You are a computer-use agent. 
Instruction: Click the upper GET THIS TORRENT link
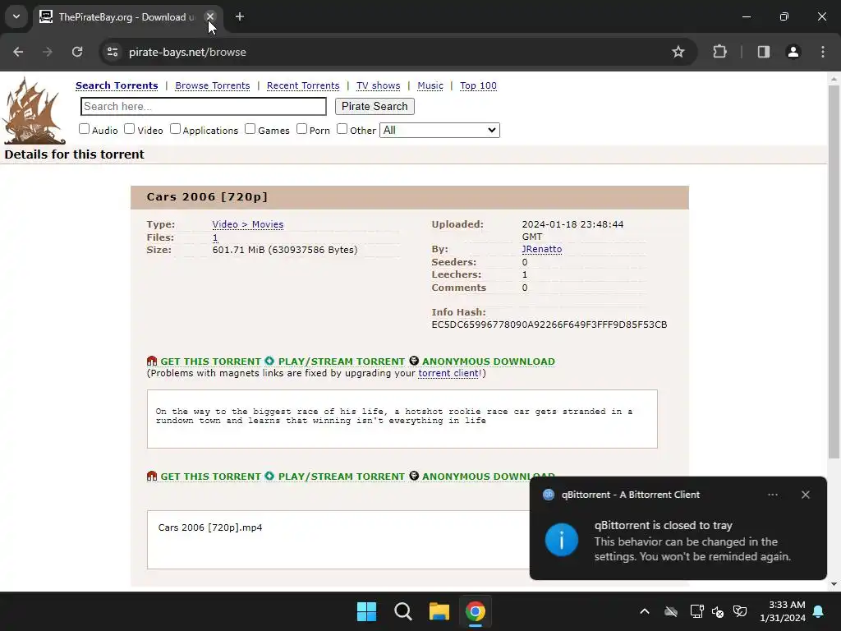[210, 362]
